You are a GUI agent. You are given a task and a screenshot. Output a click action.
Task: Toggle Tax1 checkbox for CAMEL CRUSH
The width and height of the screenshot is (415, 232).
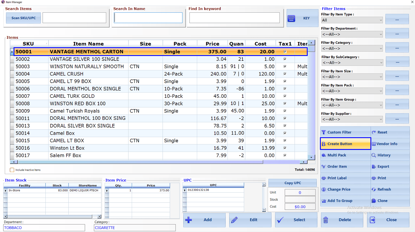pos(285,74)
